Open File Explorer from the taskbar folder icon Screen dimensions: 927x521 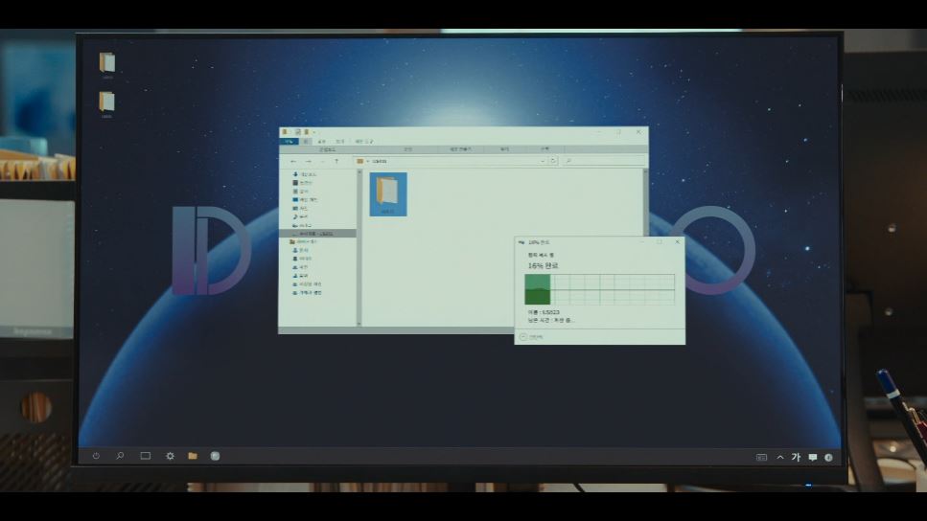193,456
